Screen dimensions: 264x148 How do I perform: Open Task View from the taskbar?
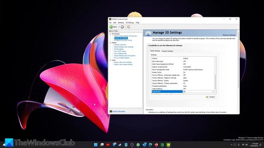click(102, 145)
